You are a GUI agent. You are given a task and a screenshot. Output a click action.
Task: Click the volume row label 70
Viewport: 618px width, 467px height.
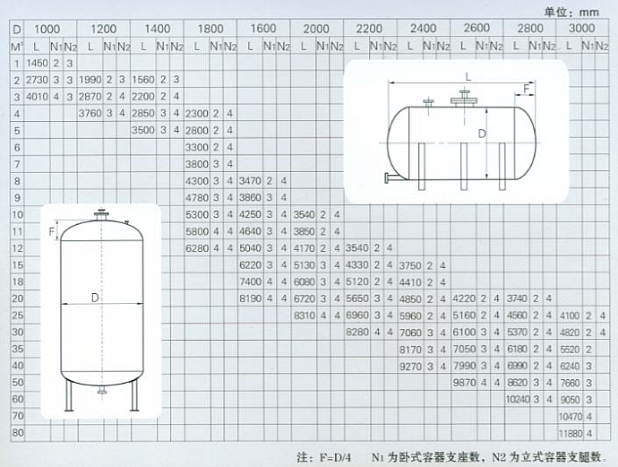coord(18,416)
